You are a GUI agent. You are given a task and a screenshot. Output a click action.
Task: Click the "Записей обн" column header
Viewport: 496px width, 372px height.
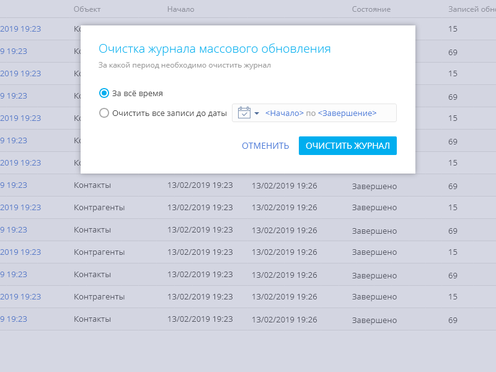click(x=471, y=9)
